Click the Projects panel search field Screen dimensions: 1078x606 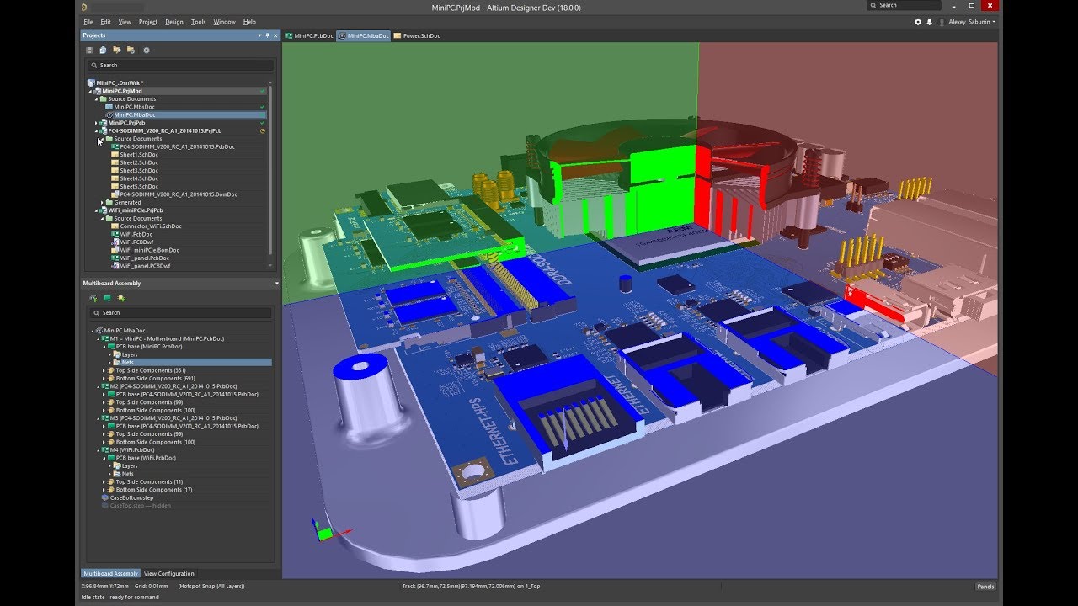tap(181, 65)
